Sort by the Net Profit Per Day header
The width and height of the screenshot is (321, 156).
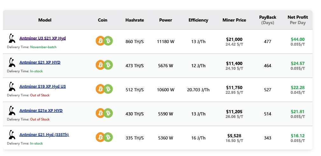click(x=297, y=20)
